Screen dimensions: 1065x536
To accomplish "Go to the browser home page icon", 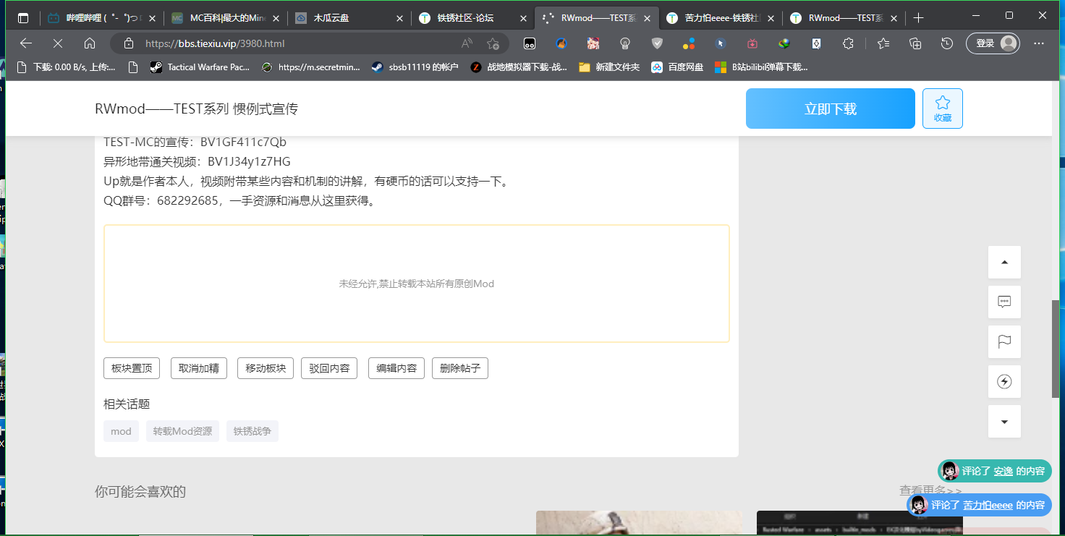I will 90,43.
